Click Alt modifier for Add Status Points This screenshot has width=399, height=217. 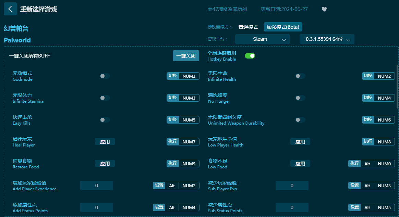click(172, 207)
